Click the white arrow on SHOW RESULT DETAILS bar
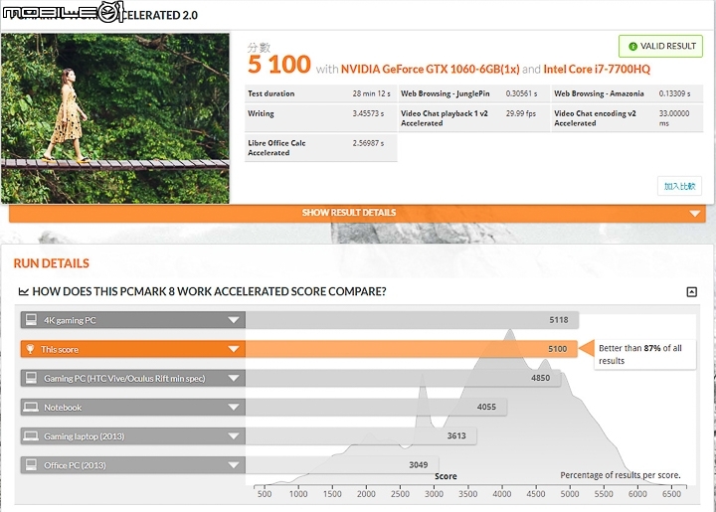 [x=694, y=214]
